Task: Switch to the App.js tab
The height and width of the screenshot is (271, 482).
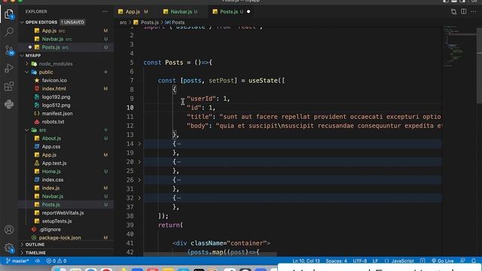Action: 133,12
